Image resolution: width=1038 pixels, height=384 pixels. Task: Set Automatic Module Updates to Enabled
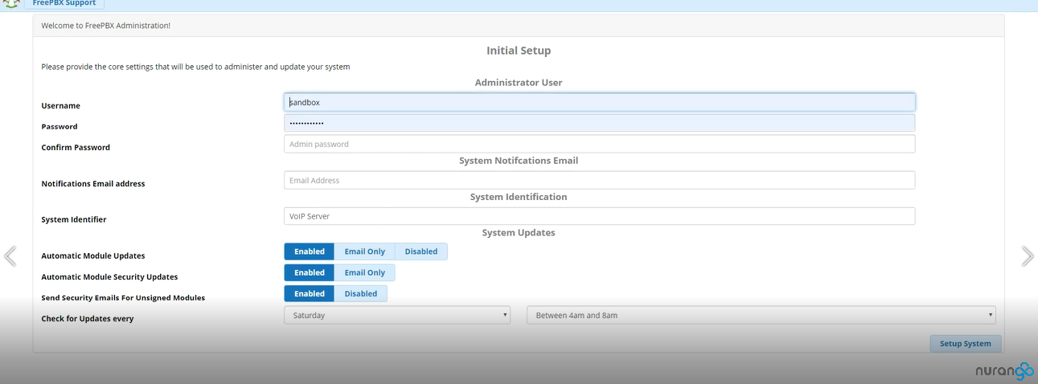310,251
